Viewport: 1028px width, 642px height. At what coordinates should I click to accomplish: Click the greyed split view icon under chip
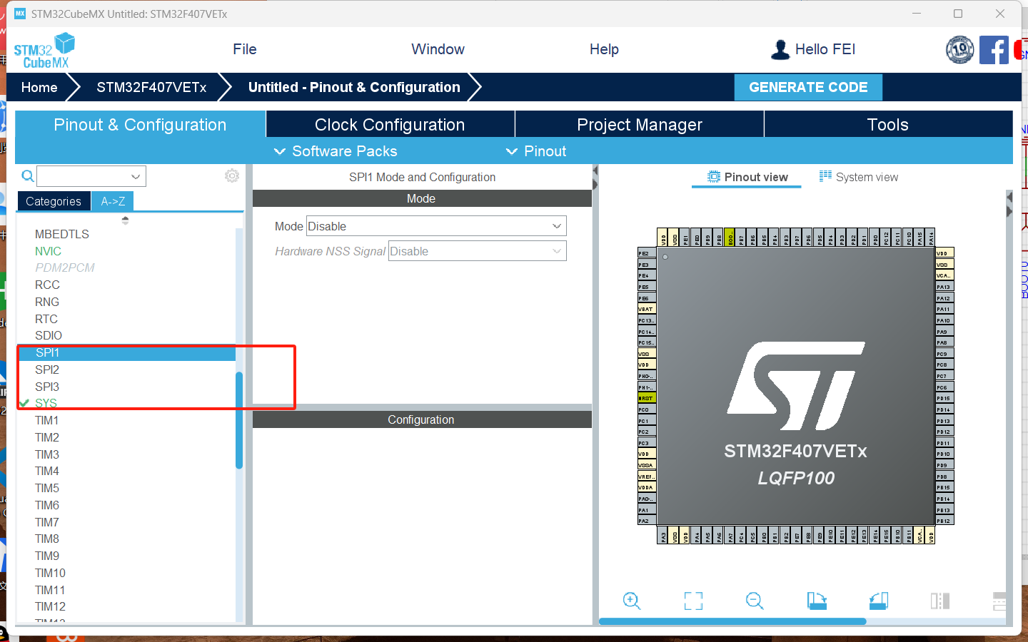point(940,601)
